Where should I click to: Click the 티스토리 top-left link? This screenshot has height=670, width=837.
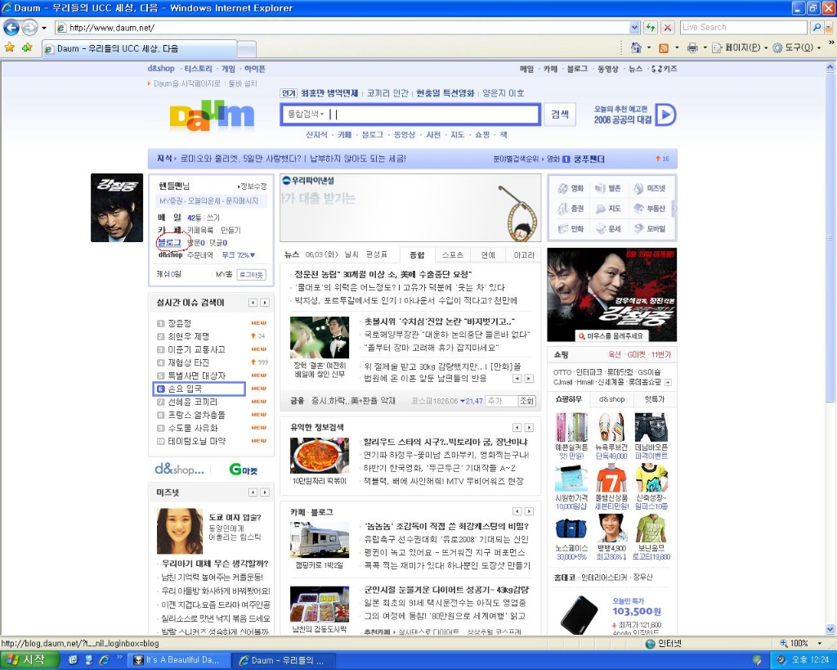tap(198, 69)
